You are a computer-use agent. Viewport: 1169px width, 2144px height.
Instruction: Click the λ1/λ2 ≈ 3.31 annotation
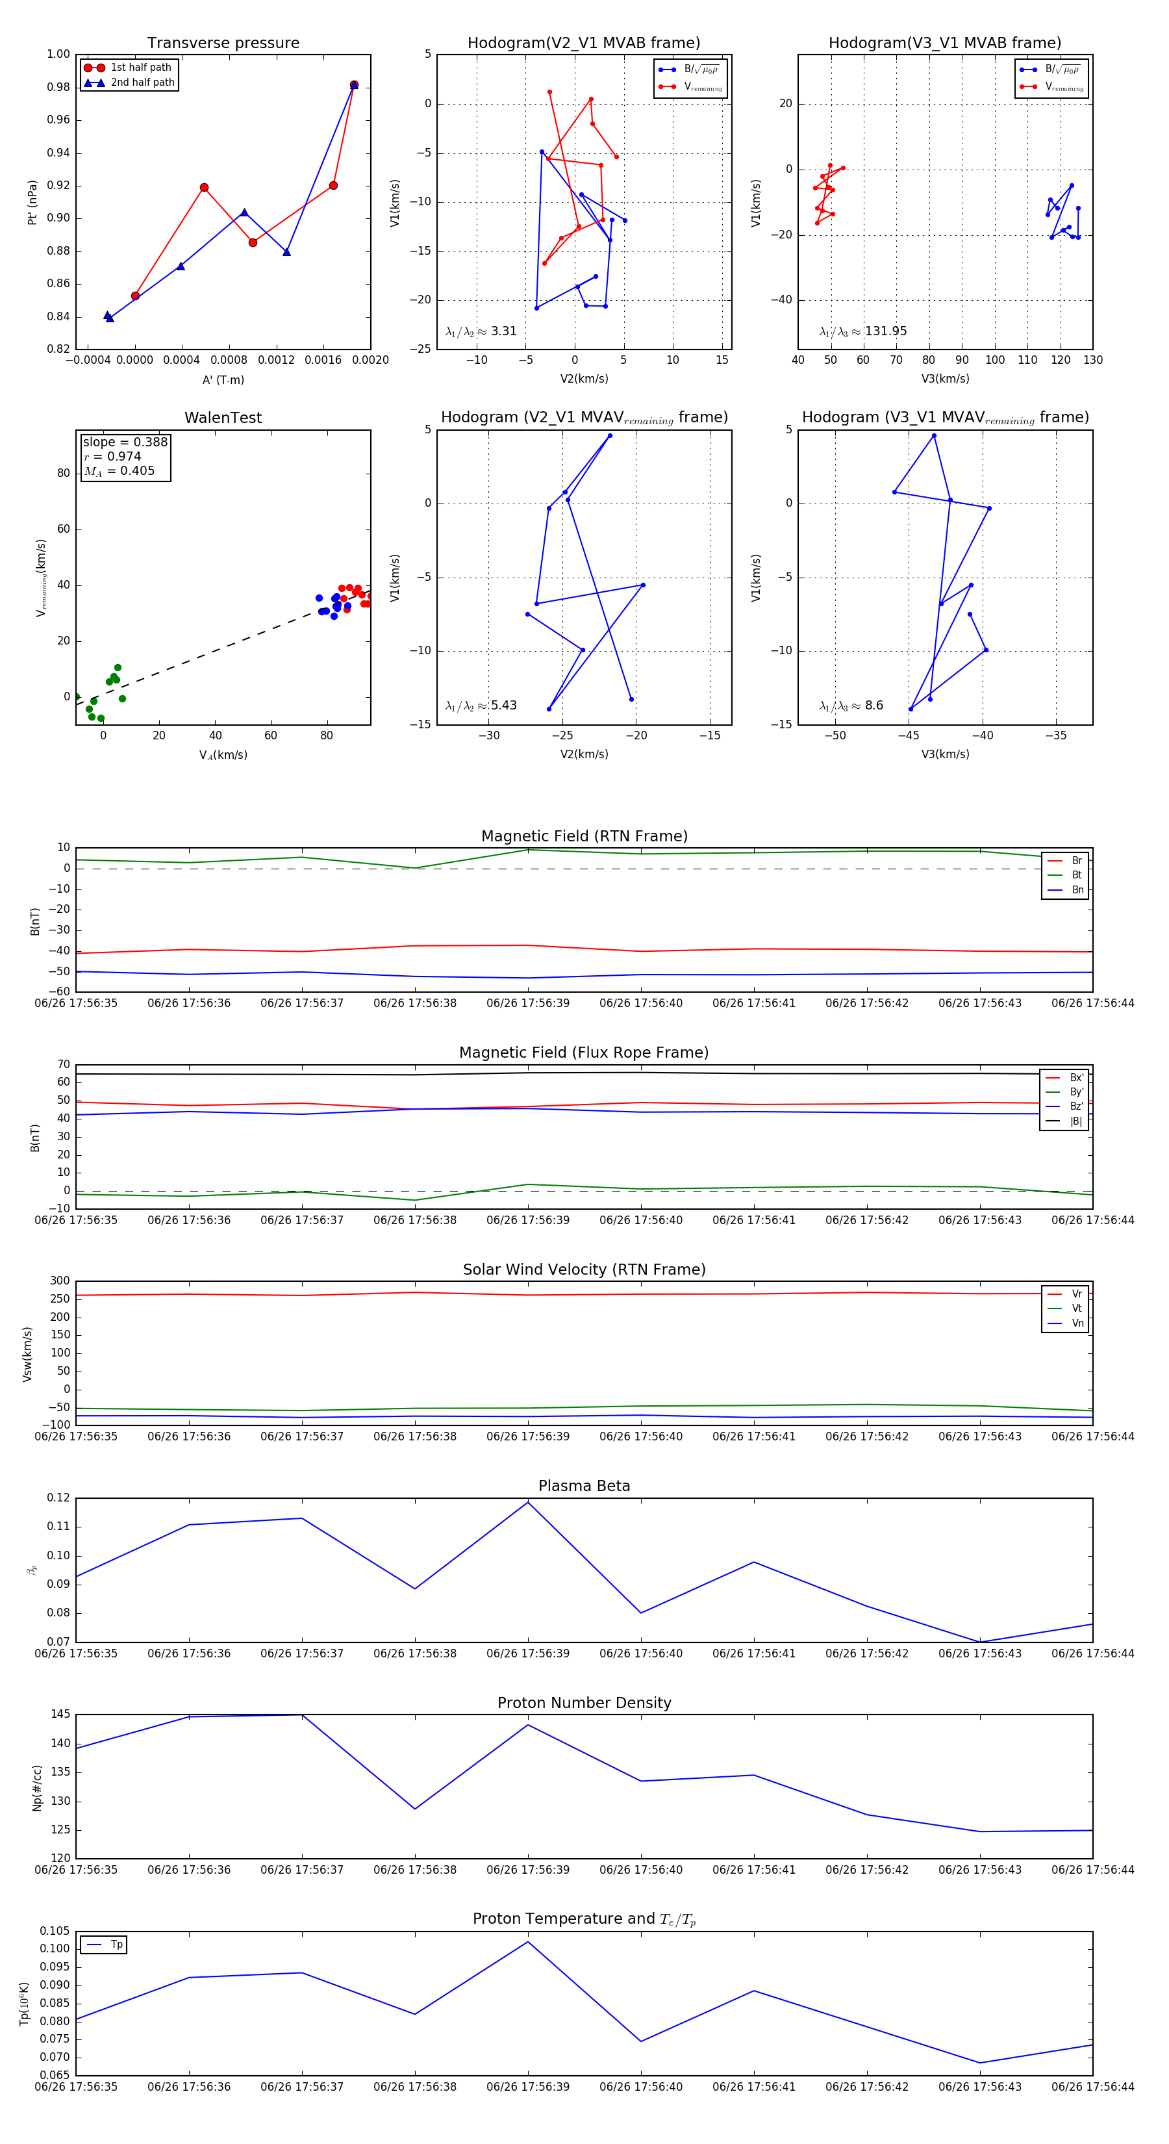(x=481, y=331)
